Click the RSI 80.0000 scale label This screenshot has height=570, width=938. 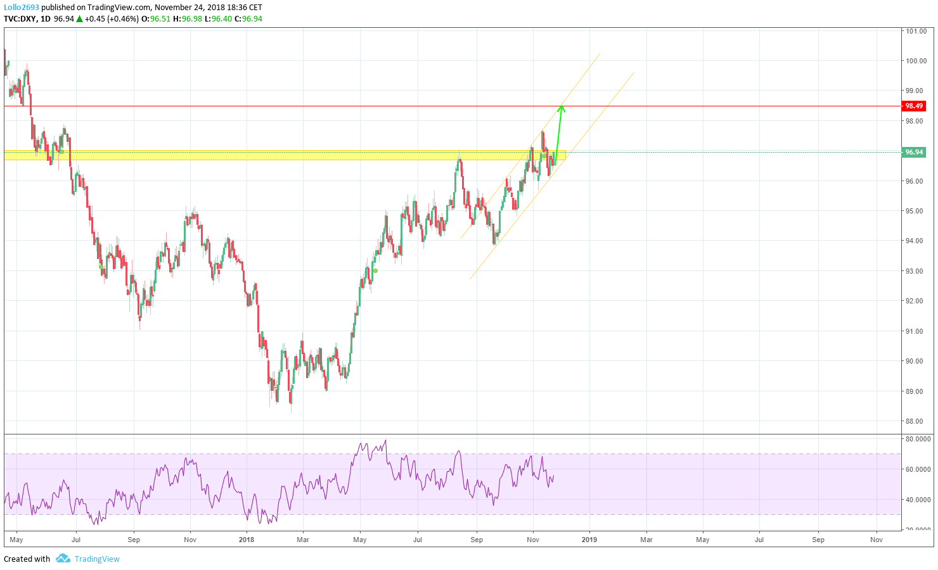[x=918, y=439]
